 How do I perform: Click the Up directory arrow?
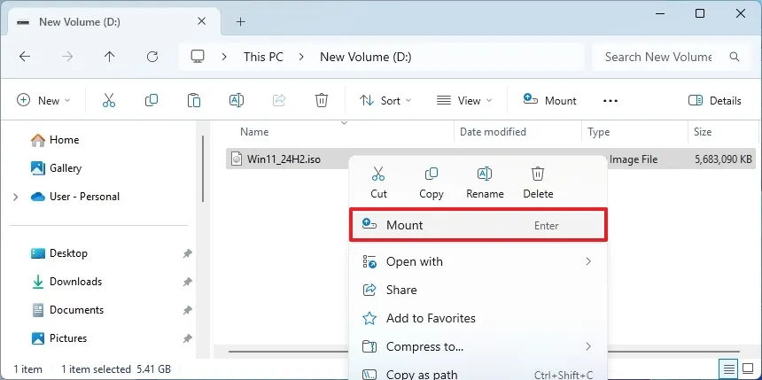tap(109, 57)
